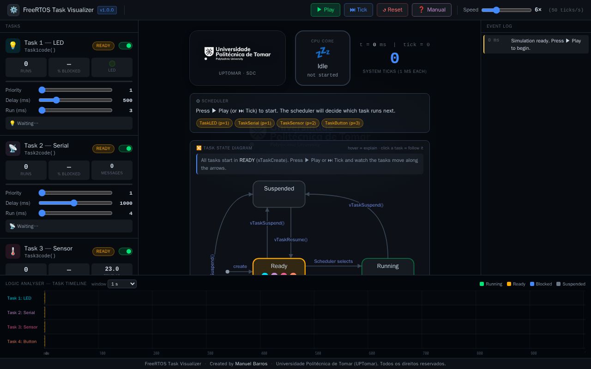Set Task 2 Run time slider

pyautogui.click(x=75, y=213)
